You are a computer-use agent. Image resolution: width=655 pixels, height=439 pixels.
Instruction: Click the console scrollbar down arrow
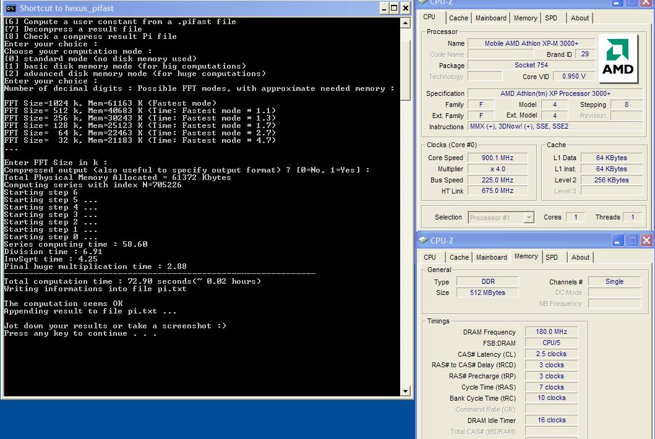[405, 391]
